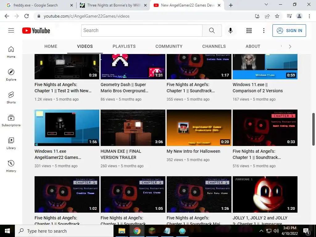The width and height of the screenshot is (316, 237).
Task: Open Chrome three-dot menu
Action: point(309,16)
